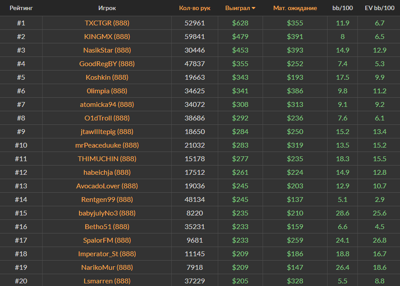400x286 pixels.
Task: Open Lsmarren (888) player profile
Action: tap(107, 281)
